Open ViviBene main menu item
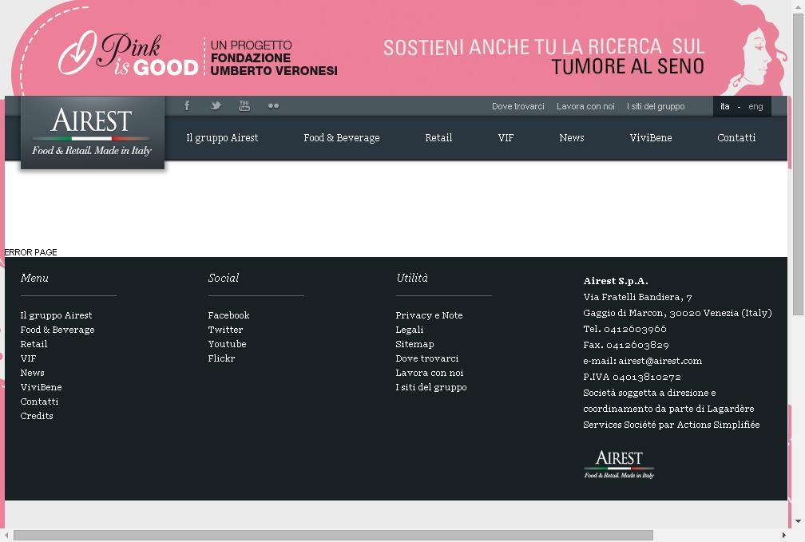The height and width of the screenshot is (542, 805). [650, 137]
